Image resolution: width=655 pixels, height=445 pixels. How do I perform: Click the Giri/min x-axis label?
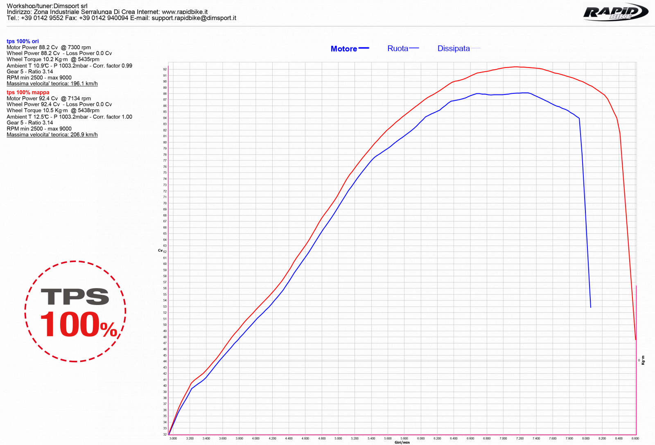click(402, 443)
